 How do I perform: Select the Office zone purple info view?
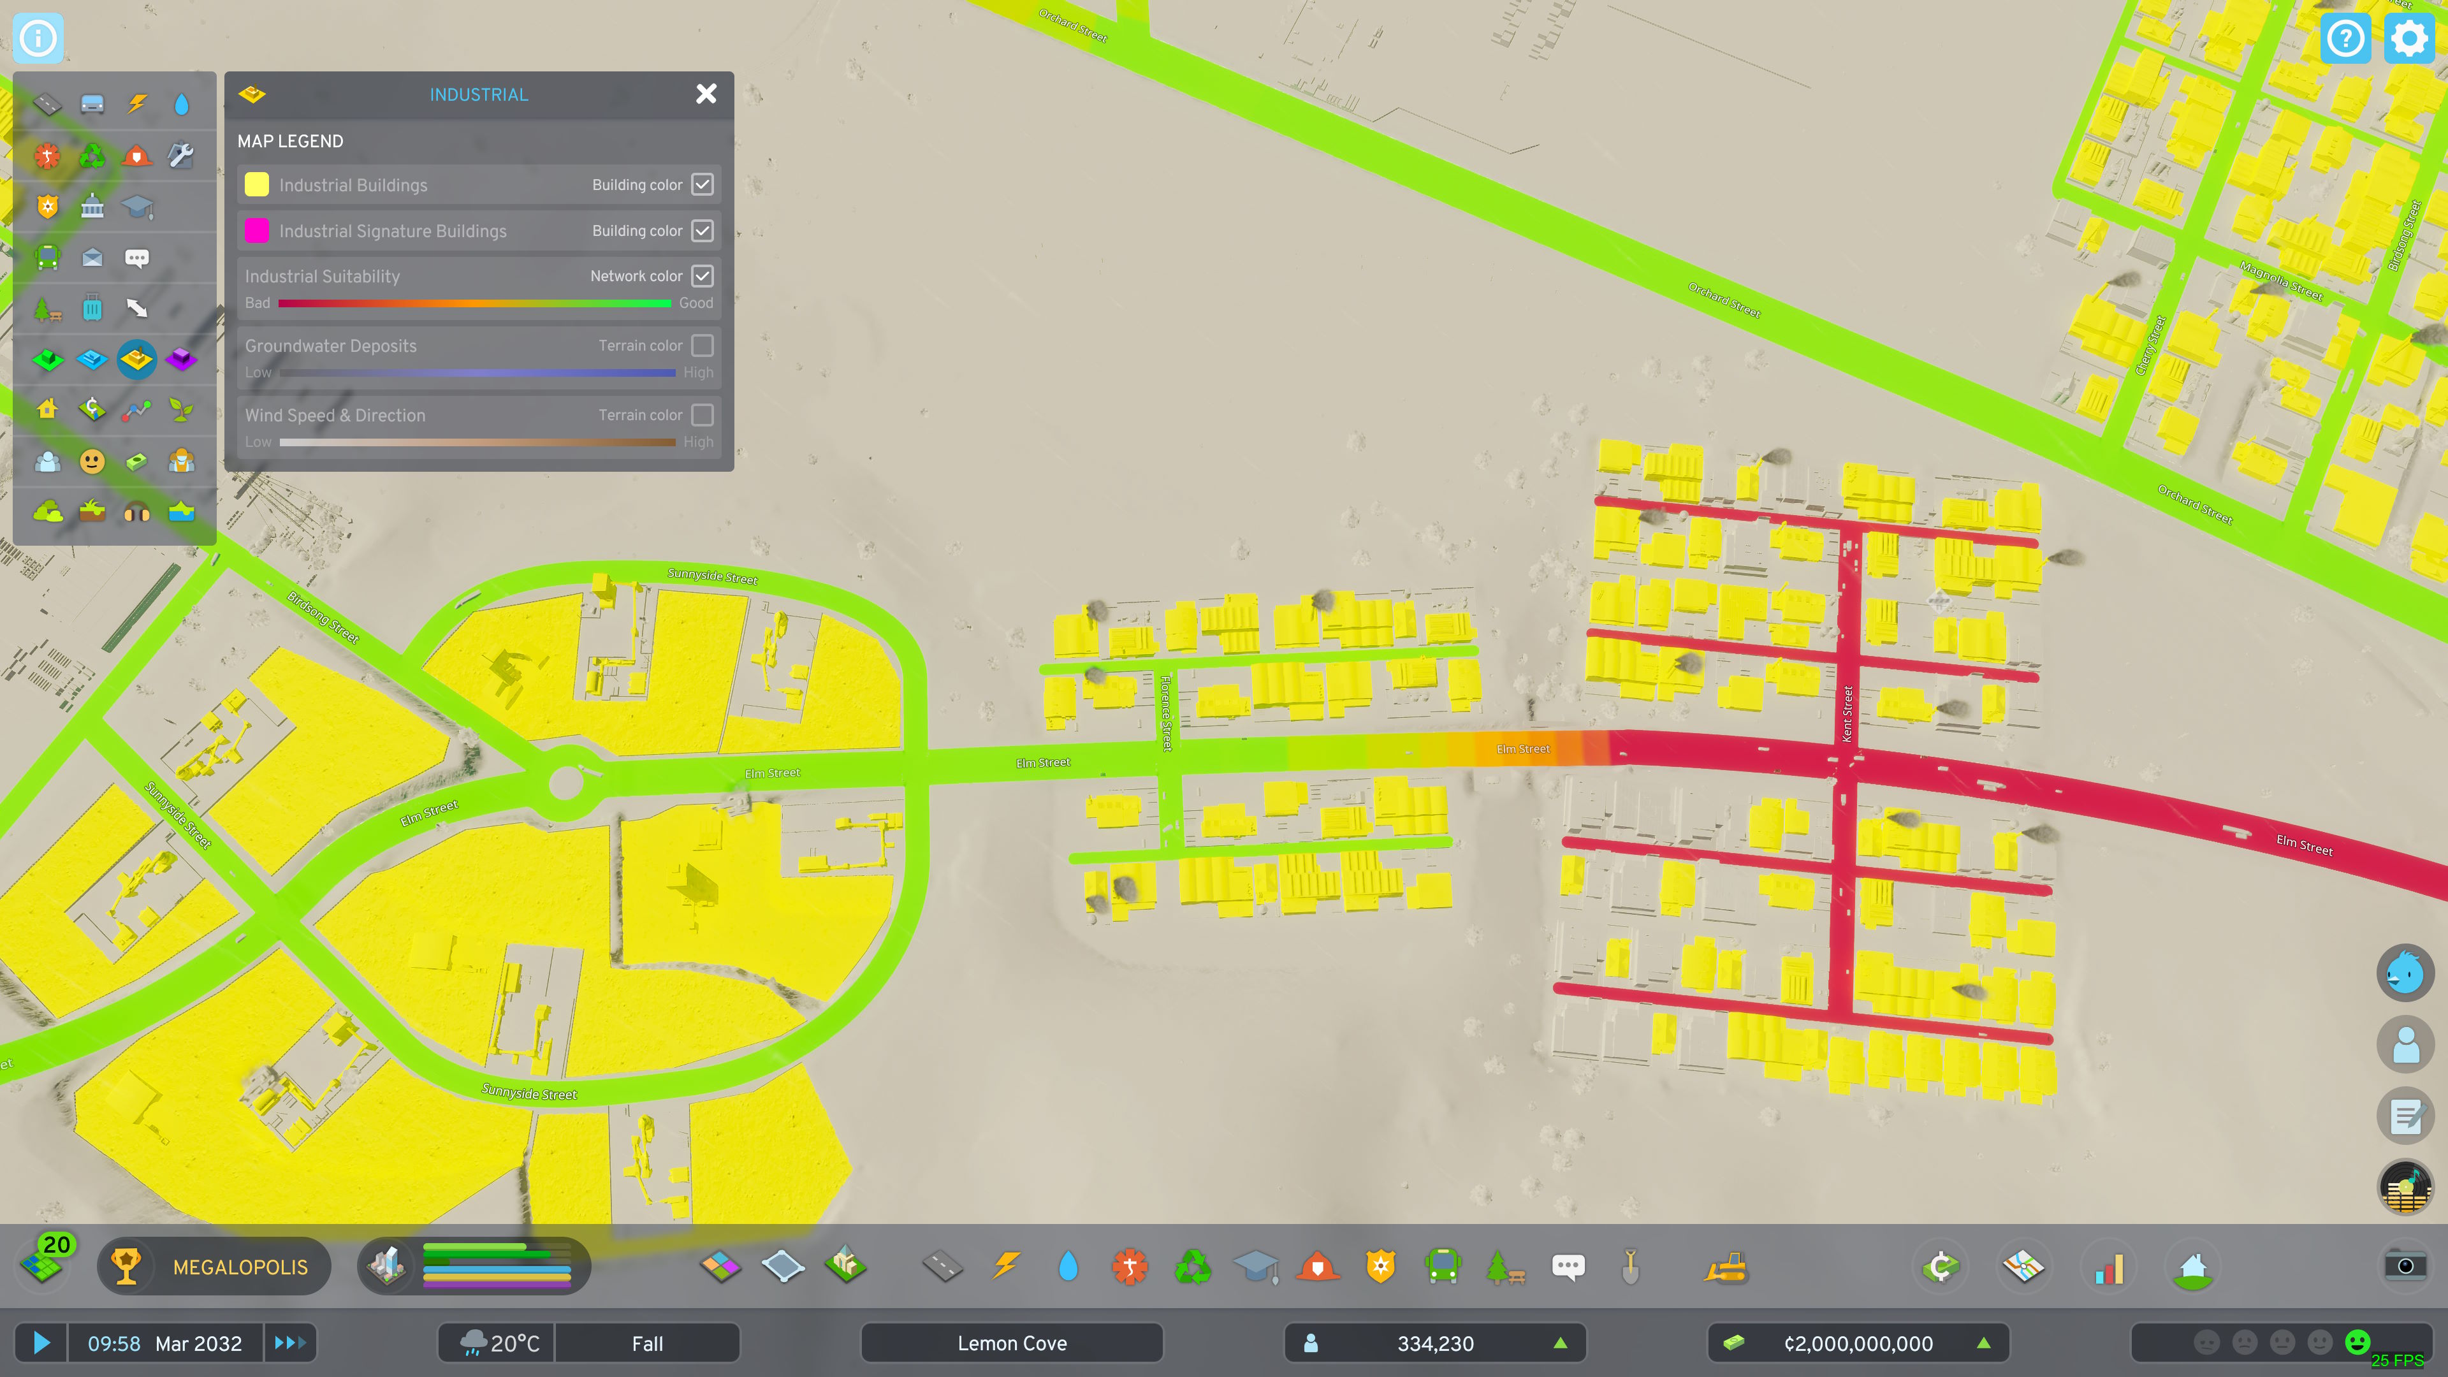182,359
